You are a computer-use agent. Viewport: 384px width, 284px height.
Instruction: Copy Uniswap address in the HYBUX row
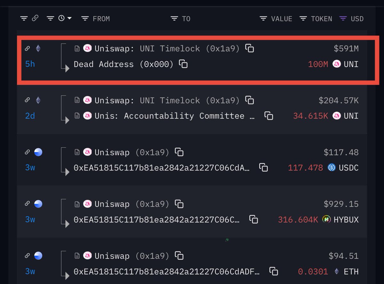[x=179, y=204]
